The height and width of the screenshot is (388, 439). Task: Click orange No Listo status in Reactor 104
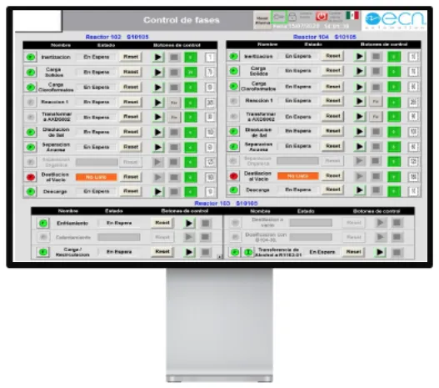pos(298,176)
